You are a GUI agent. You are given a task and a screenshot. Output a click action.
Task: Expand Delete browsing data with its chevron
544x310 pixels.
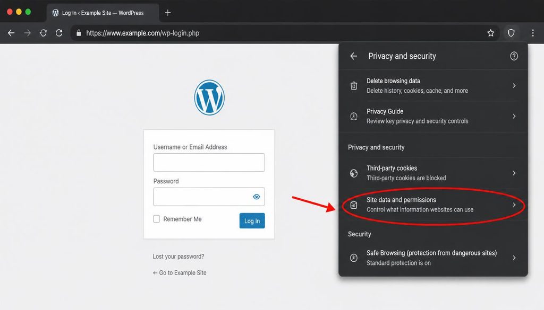coord(514,85)
